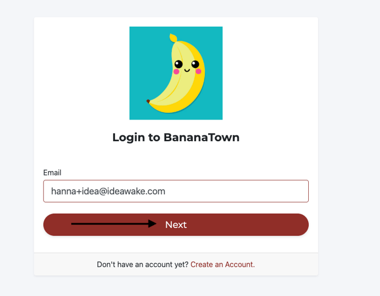Screen dimensions: 380x296
Task: Click the Next button
Action: [176, 225]
